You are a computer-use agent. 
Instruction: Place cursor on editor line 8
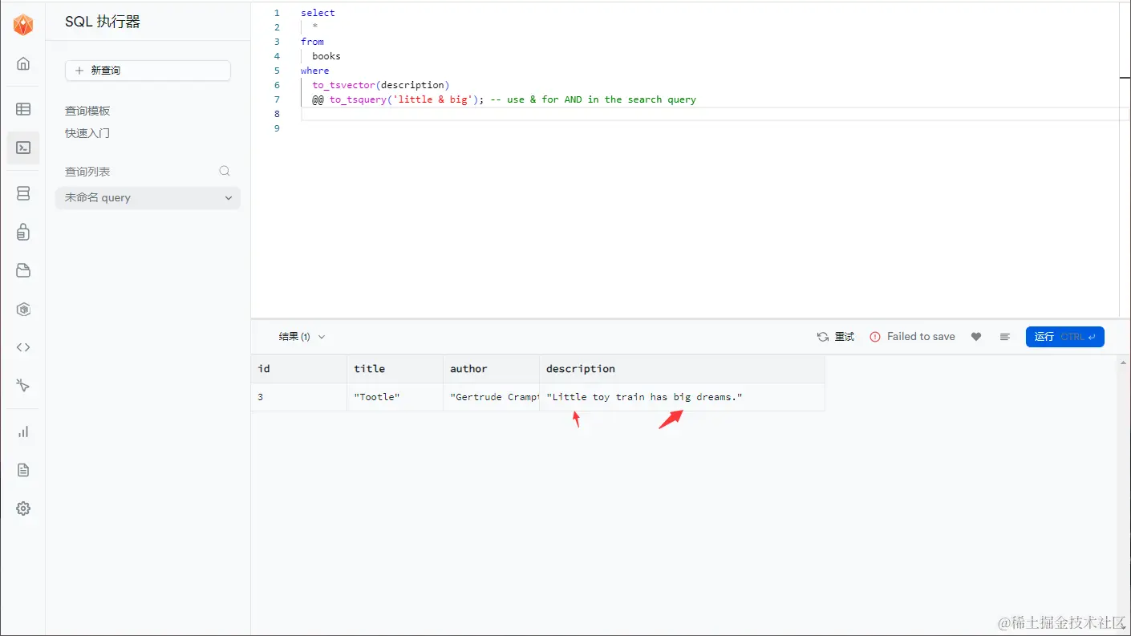coord(710,114)
